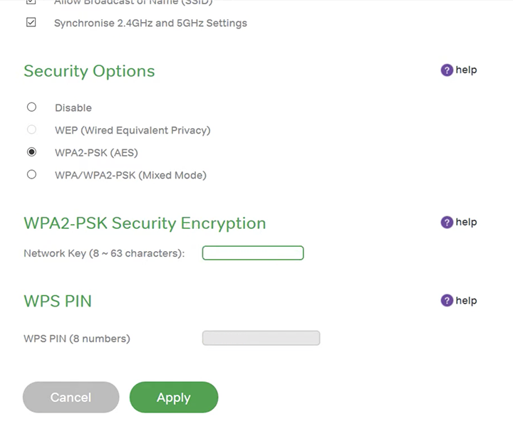Open the help link for WPA2-PSK Security Encryption
513x436 pixels.
tap(466, 222)
